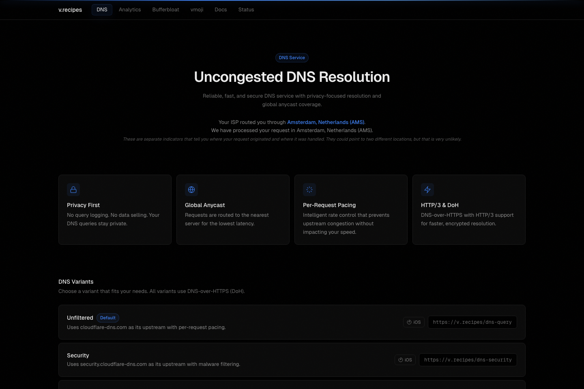This screenshot has height=389, width=584.
Task: Select the dns-security URL field
Action: pos(468,360)
